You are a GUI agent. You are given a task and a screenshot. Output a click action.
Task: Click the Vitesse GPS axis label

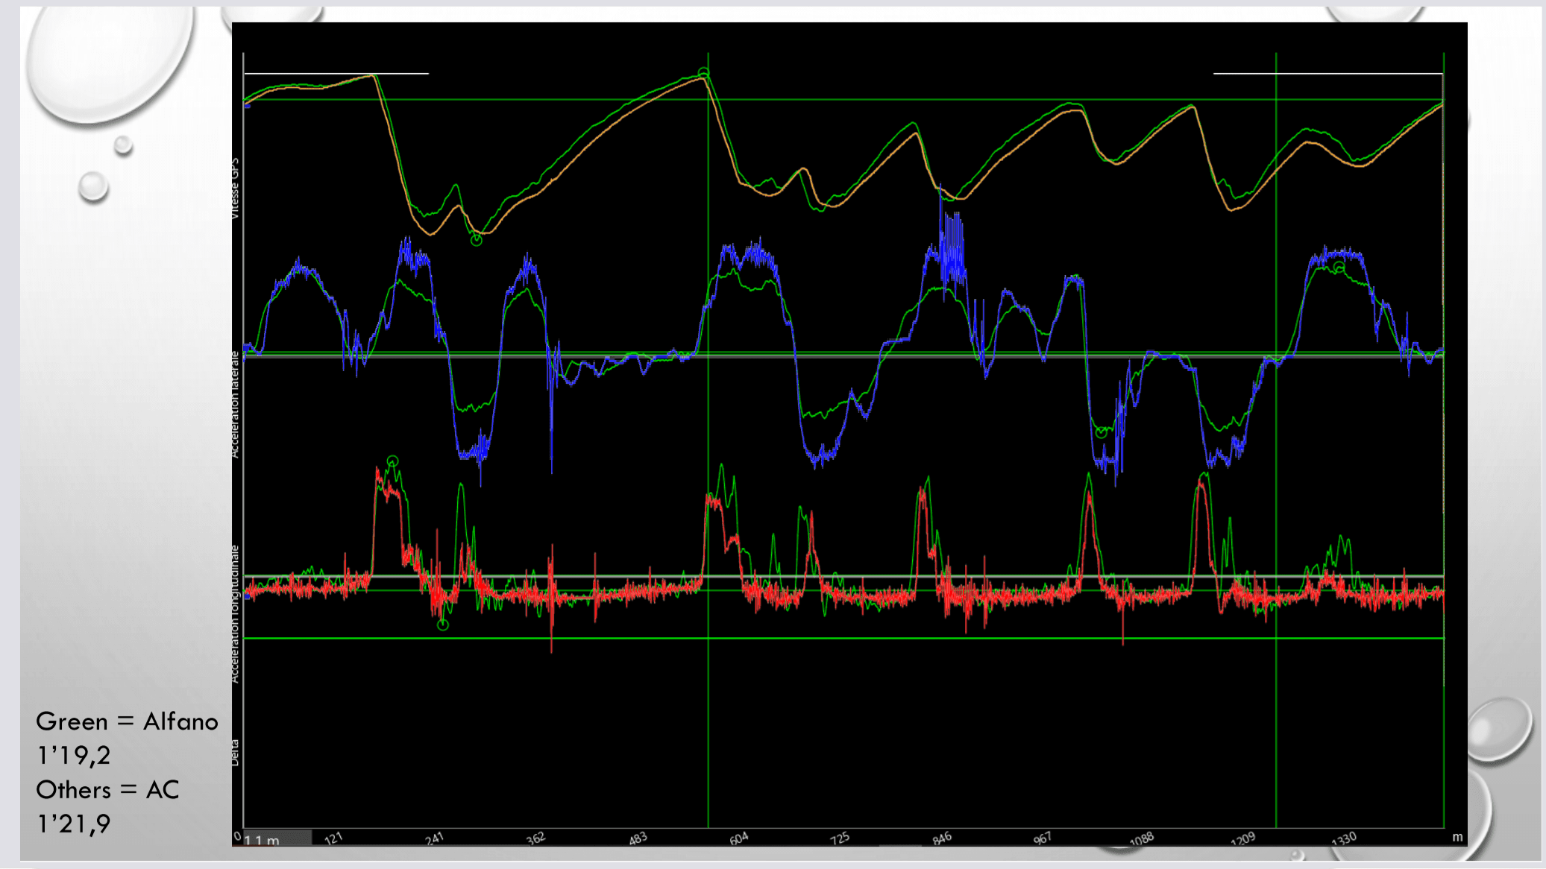[235, 189]
